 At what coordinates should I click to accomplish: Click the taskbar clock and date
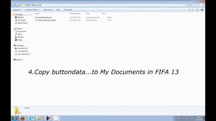199,119
